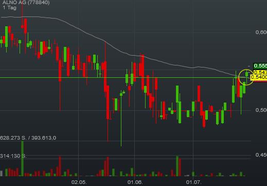This screenshot has width=267, height=186.
Task: Click the green 0,555 price label
Action: pos(260,66)
